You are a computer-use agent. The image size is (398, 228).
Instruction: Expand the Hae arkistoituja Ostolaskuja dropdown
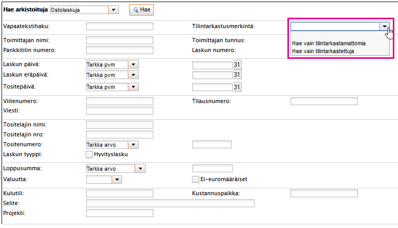(114, 10)
